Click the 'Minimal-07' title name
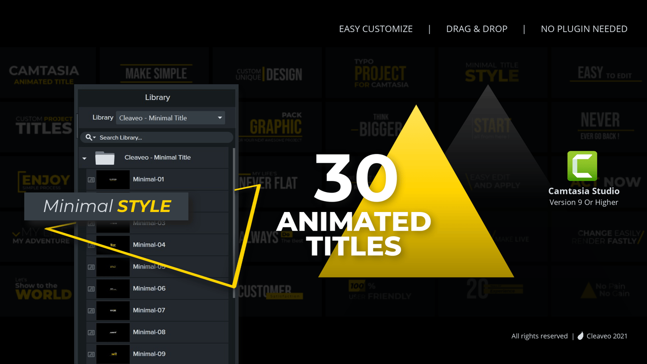The width and height of the screenshot is (647, 364). click(x=149, y=310)
